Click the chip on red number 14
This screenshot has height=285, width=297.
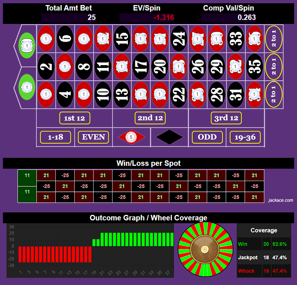122,66
